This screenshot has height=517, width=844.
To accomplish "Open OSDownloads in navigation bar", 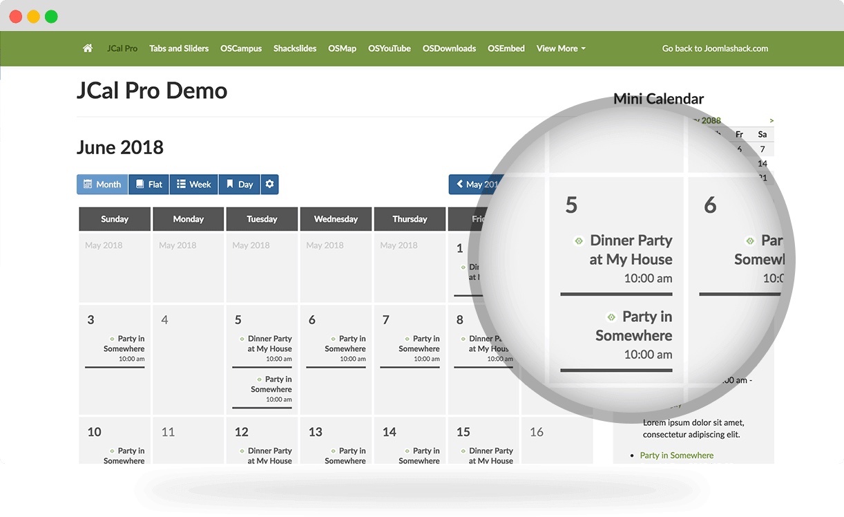I will coord(449,48).
